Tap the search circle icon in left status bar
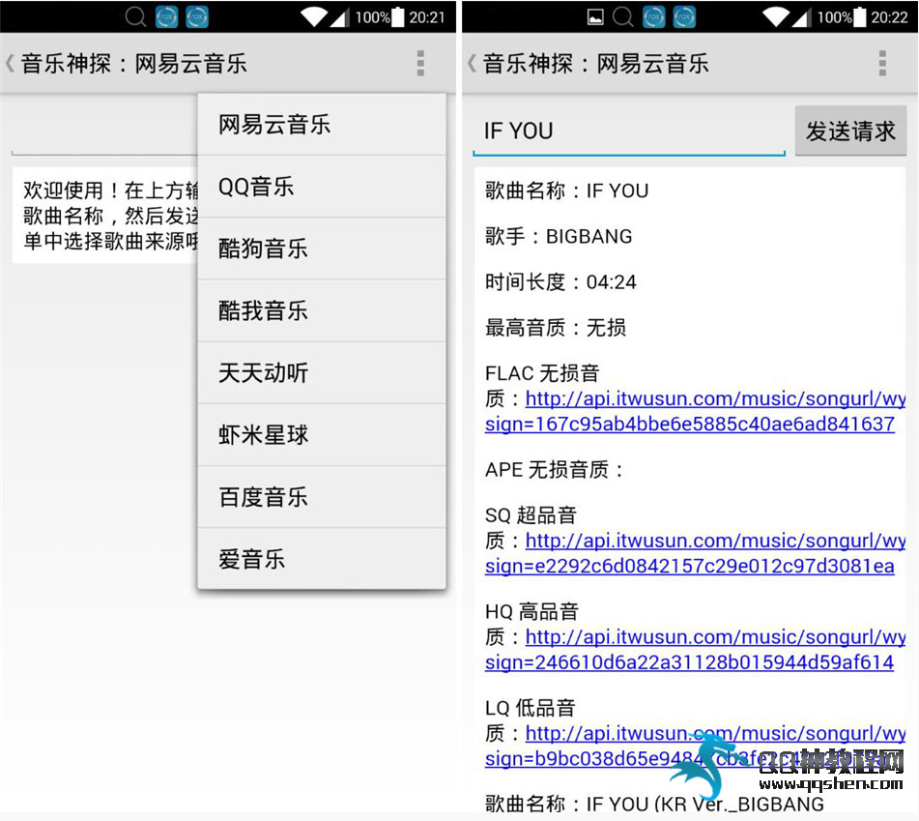Image resolution: width=919 pixels, height=821 pixels. tap(135, 16)
